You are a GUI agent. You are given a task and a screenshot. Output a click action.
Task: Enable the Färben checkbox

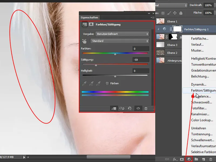tap(107, 83)
